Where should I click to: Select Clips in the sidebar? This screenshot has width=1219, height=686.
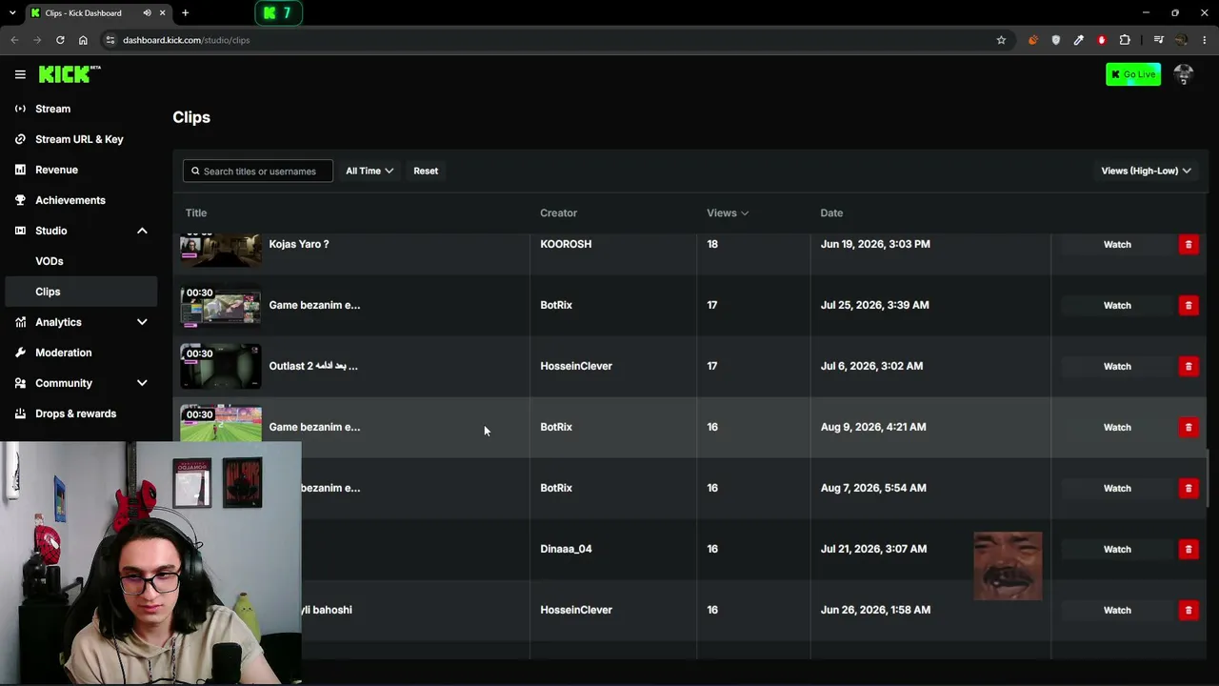79,292
